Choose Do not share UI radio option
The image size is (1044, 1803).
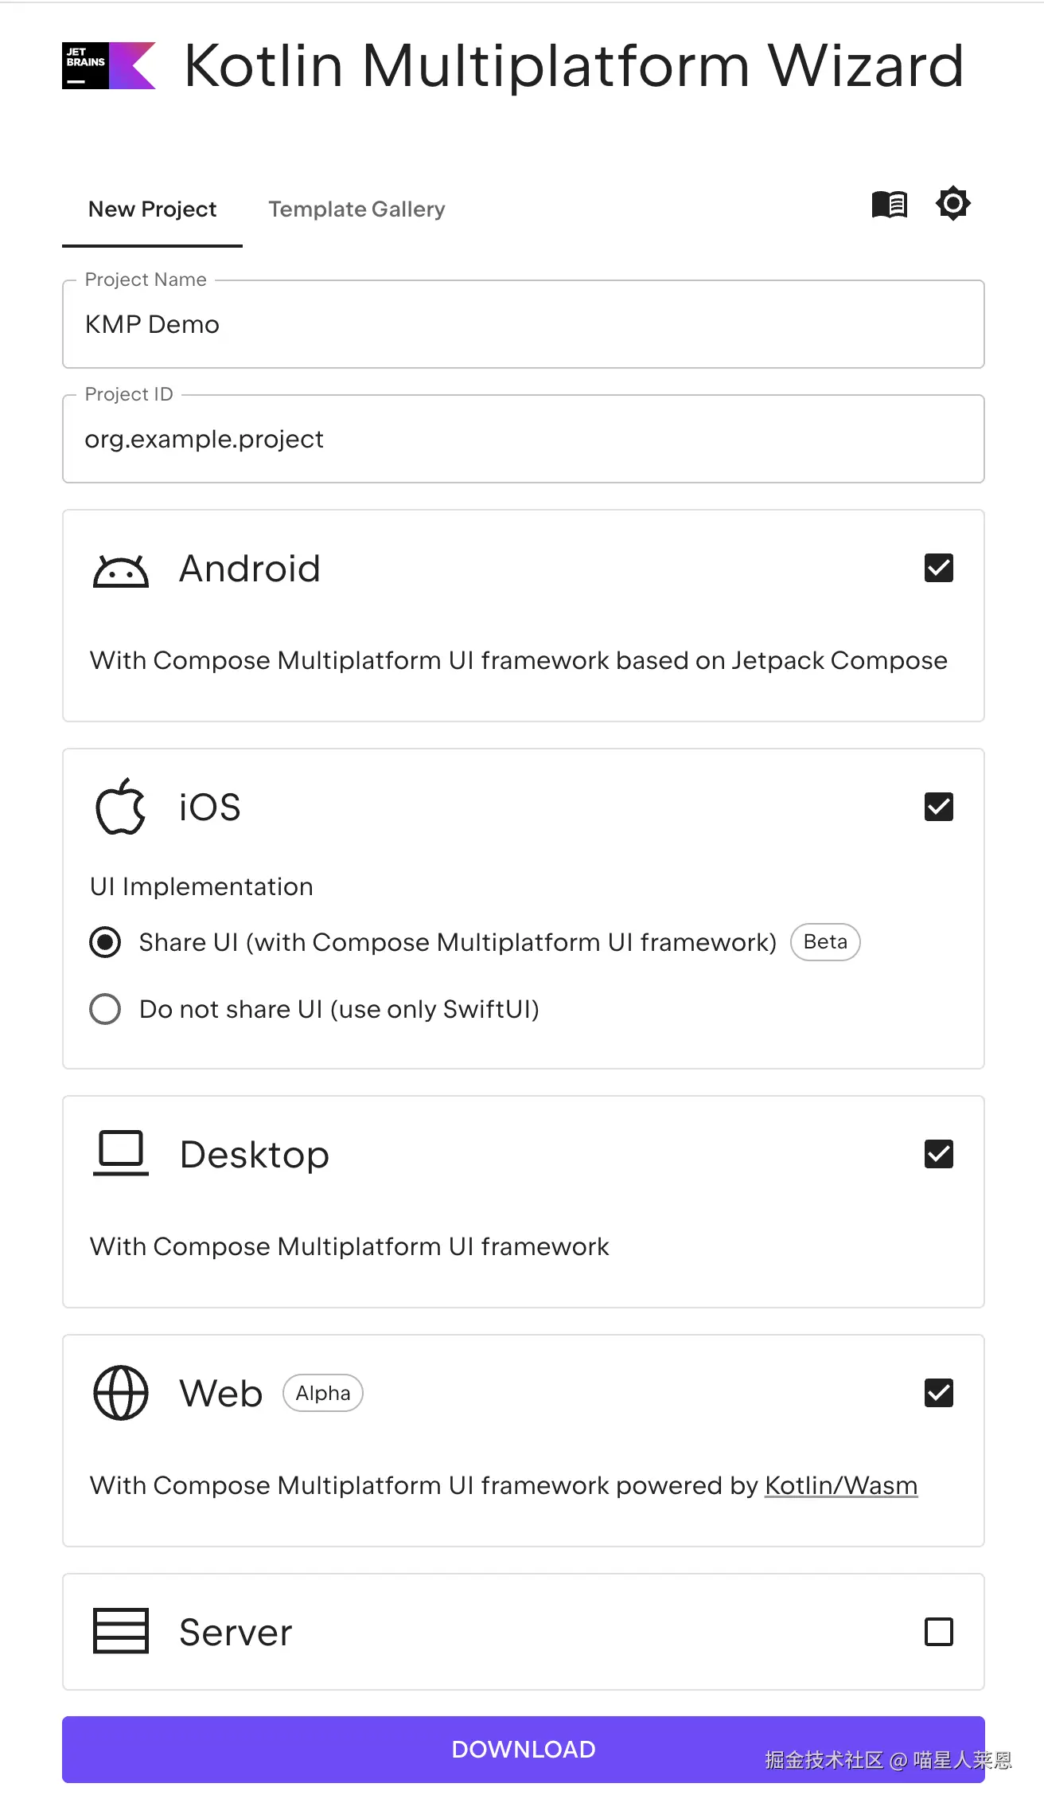pyautogui.click(x=105, y=1009)
